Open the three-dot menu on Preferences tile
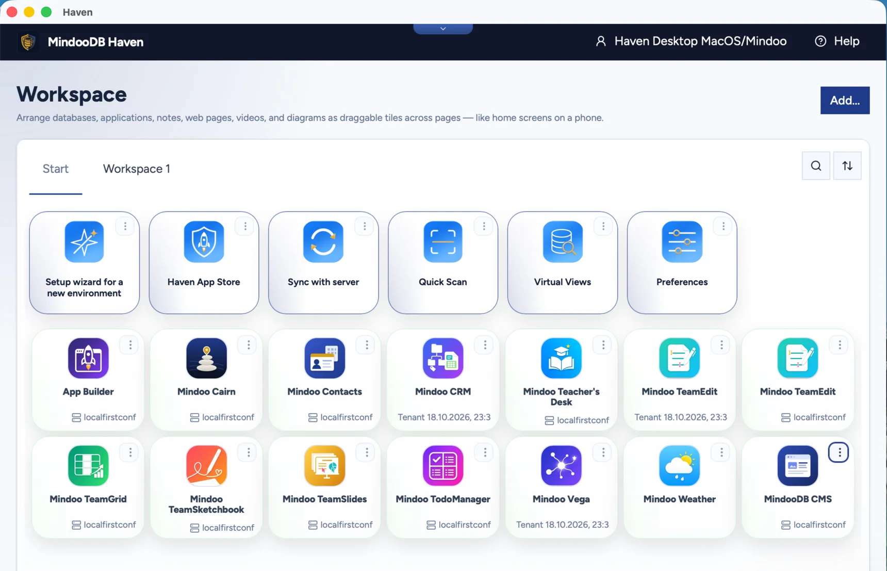Viewport: 887px width, 571px height. click(x=723, y=226)
